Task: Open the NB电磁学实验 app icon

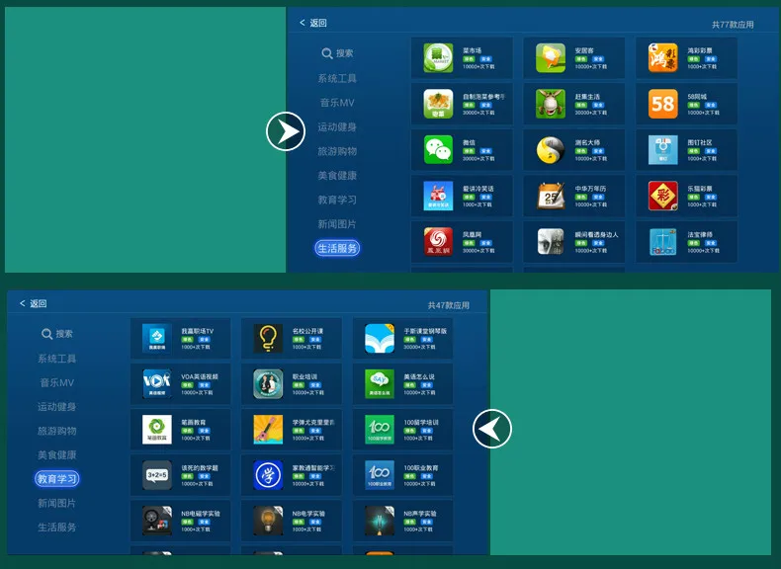Action: [157, 521]
